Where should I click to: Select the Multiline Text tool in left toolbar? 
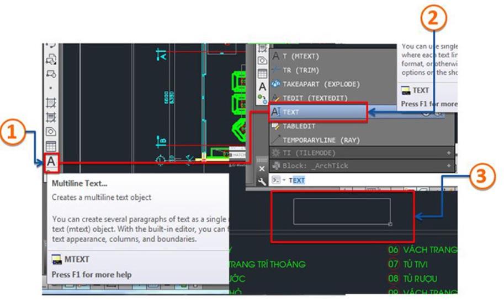click(x=51, y=161)
